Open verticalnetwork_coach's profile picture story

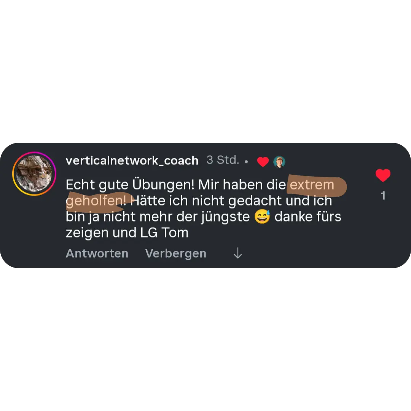[x=34, y=174]
